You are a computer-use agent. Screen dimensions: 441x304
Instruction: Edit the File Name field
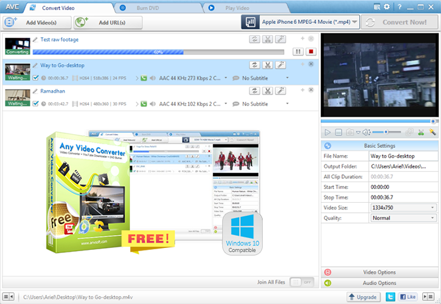tap(403, 156)
